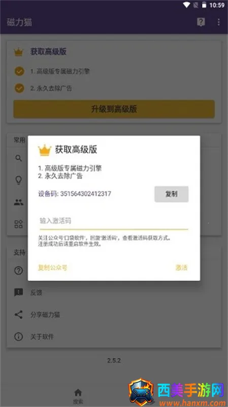
Task: Click the 激活 button in dialog
Action: click(x=181, y=268)
